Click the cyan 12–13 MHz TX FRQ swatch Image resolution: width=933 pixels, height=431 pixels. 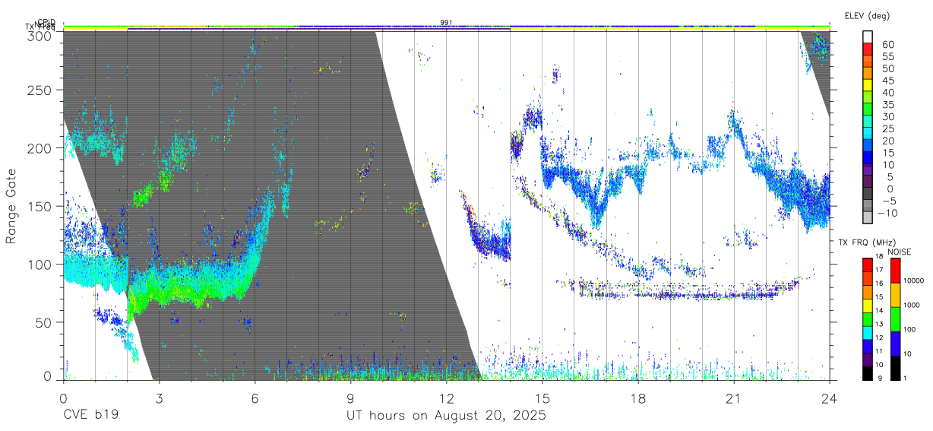868,332
